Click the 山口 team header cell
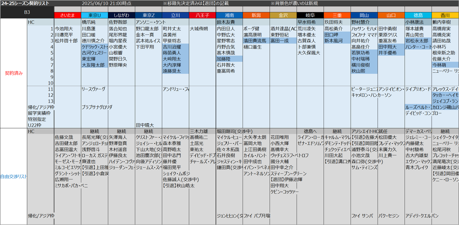The width and height of the screenshot is (459, 225). click(391, 15)
